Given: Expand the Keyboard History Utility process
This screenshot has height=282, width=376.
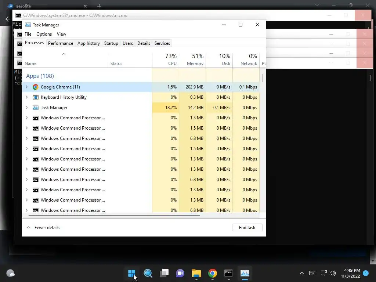Looking at the screenshot, I should (x=26, y=97).
